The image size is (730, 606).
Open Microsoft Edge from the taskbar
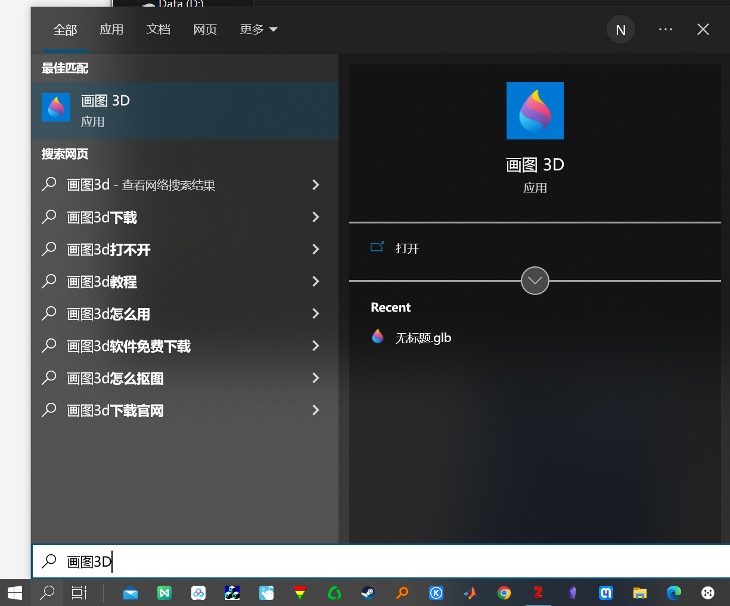(x=674, y=593)
